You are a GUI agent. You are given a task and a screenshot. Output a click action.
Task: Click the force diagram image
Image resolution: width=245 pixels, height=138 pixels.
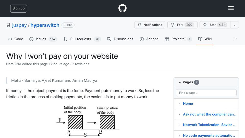(x=88, y=121)
